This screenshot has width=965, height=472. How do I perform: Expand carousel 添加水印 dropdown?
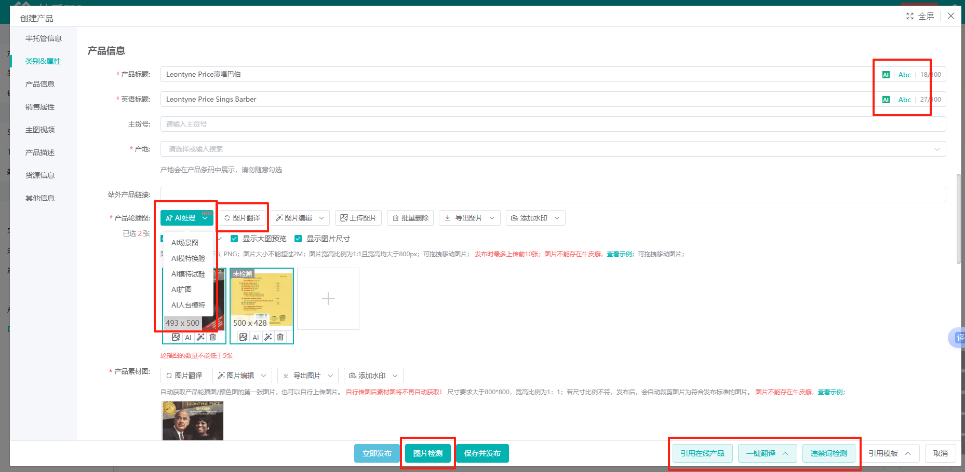(x=535, y=218)
